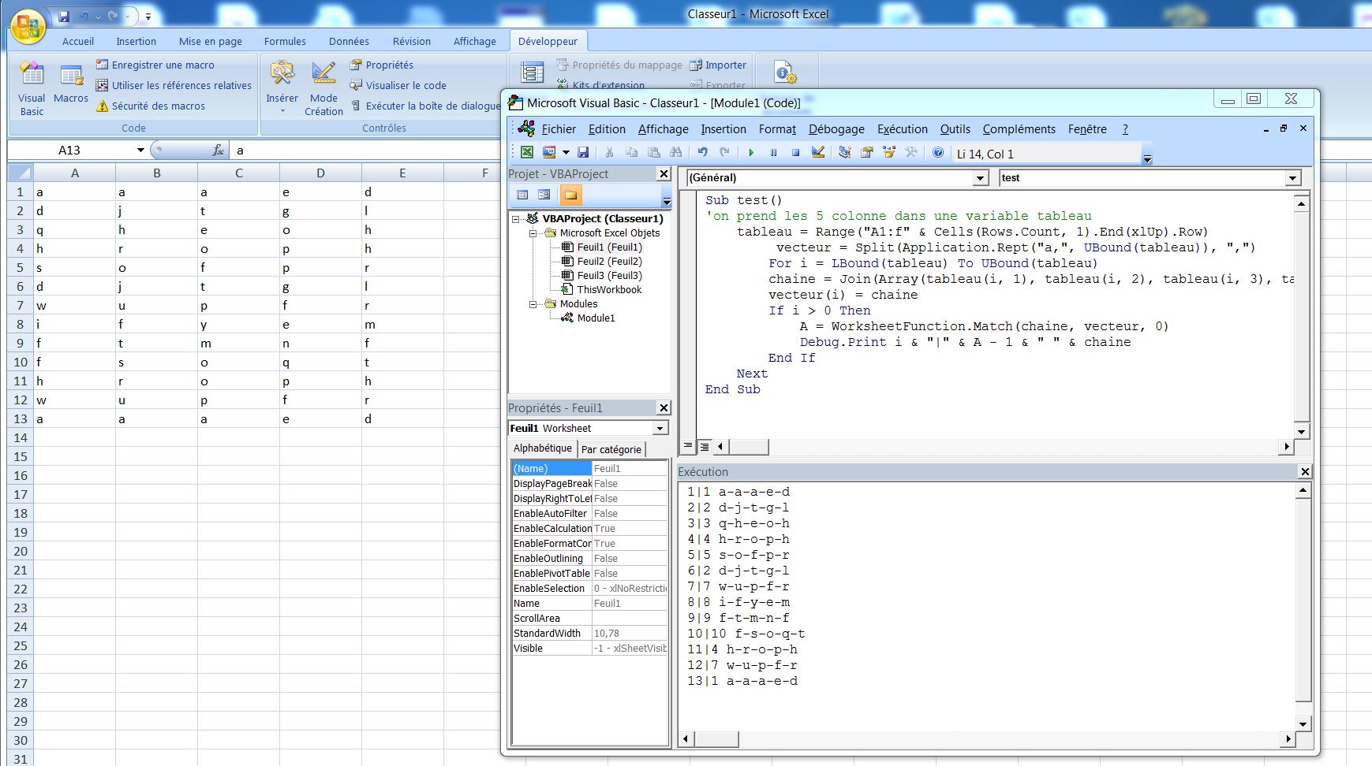
Task: Open the Insérer controls dropdown
Action: point(282,88)
